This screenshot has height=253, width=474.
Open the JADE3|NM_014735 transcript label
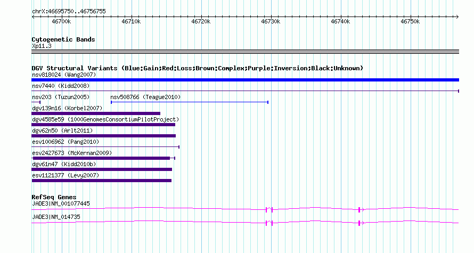pos(56,217)
